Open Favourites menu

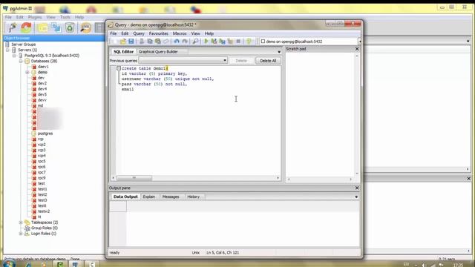point(158,33)
